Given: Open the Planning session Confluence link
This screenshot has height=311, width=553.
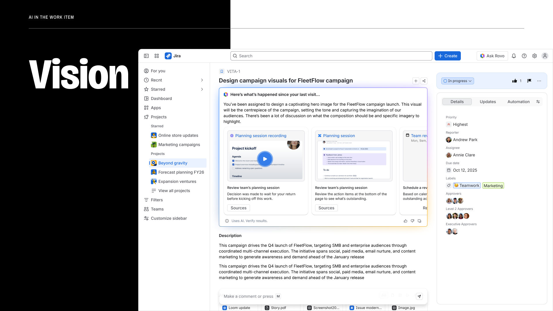Looking at the screenshot, I should 339,136.
